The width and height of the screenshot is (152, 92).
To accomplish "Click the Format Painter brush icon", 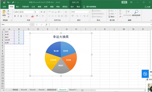I will coord(8,17).
